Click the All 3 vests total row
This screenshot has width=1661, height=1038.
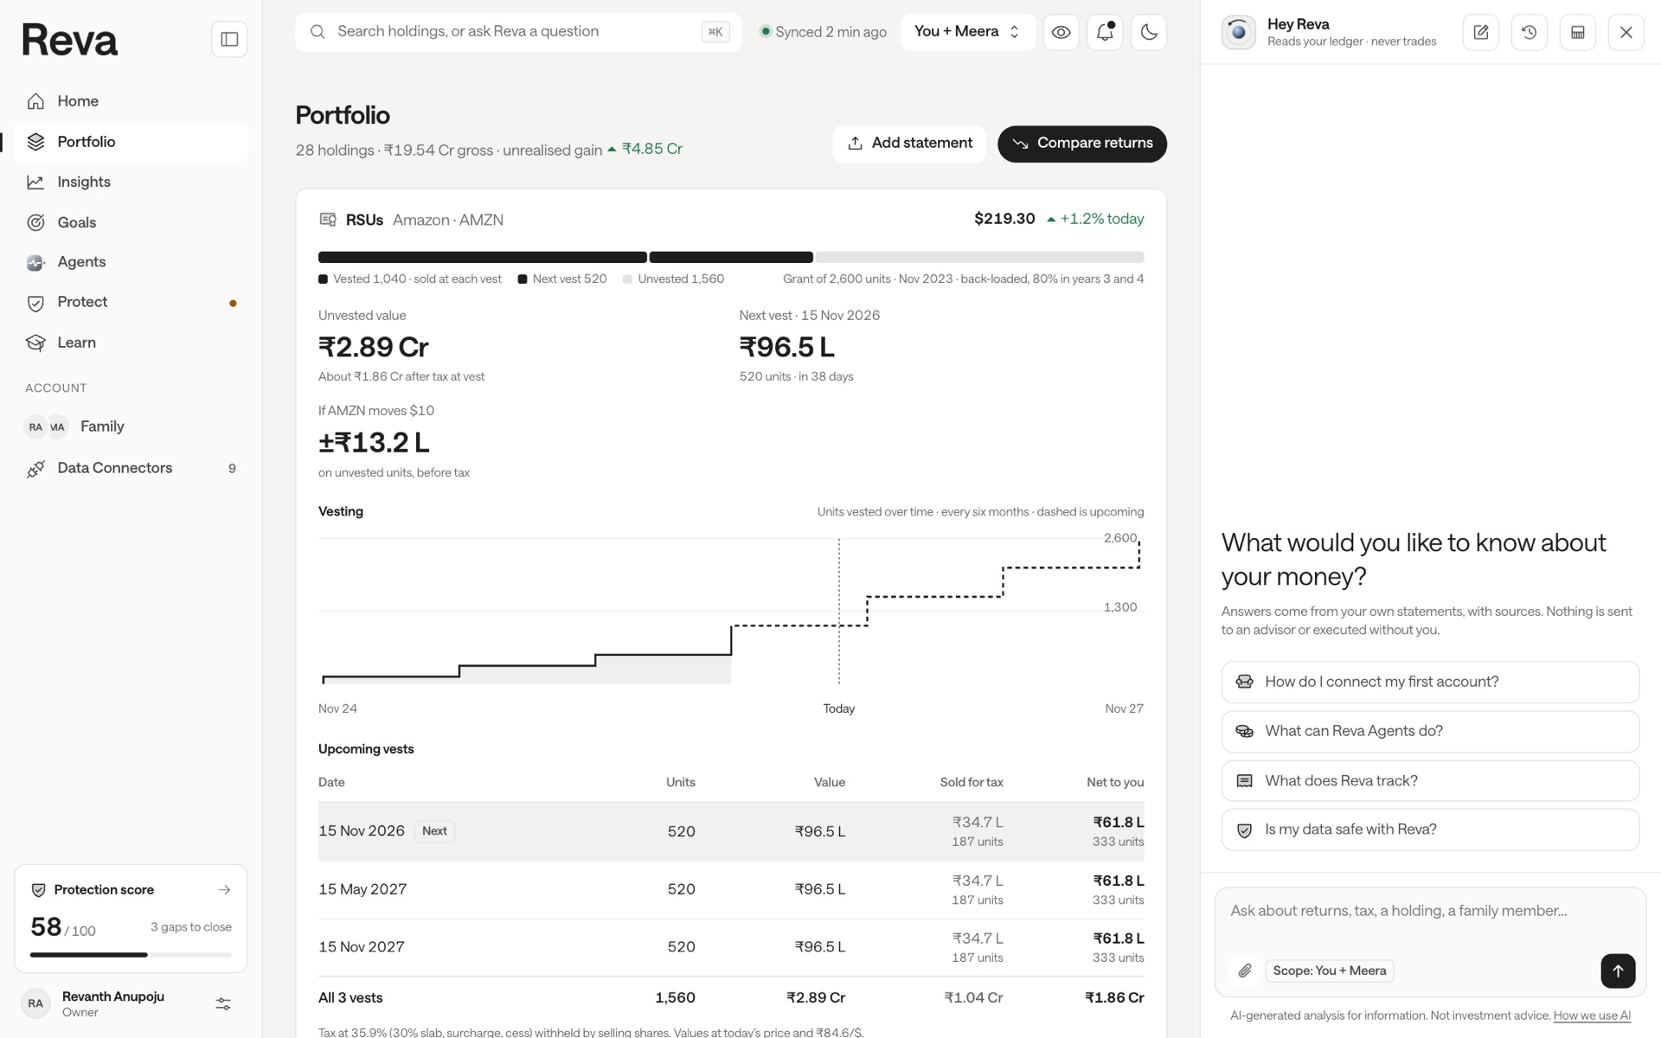(731, 997)
